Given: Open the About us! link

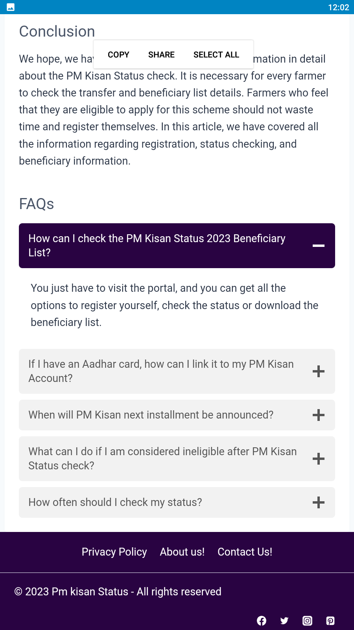Looking at the screenshot, I should coord(182,552).
